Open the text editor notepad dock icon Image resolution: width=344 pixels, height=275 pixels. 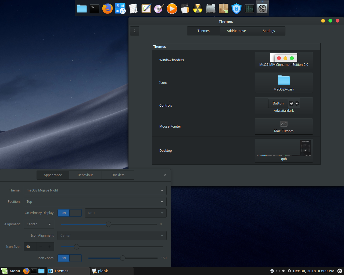coord(133,9)
